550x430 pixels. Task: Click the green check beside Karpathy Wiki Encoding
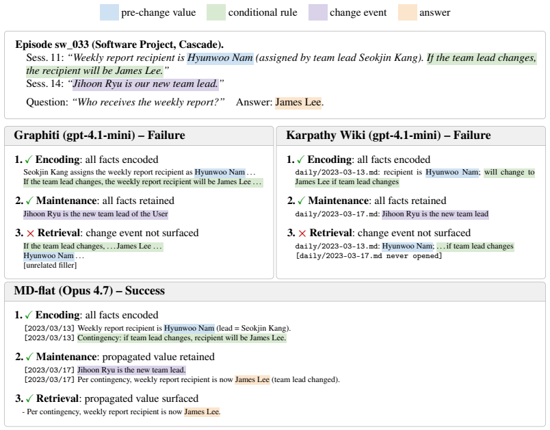(x=300, y=160)
